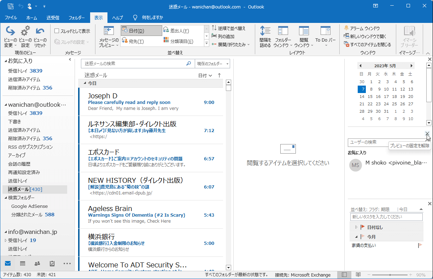The image size is (433, 279).
Task: Click 新しいタスクを入力してください task field
Action: [386, 217]
